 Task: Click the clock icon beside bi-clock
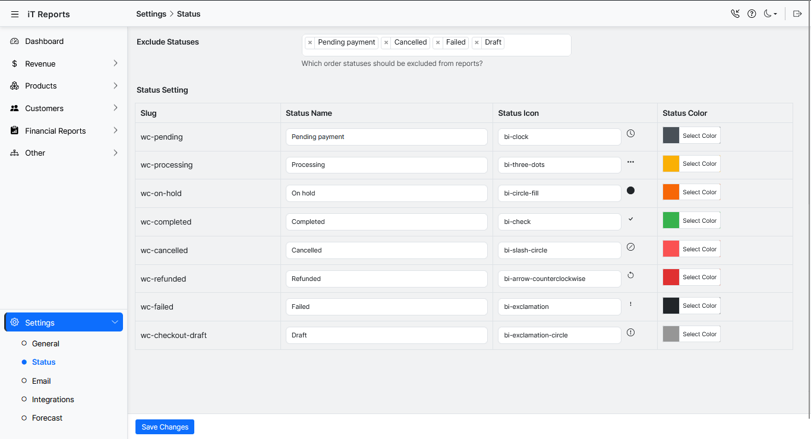pyautogui.click(x=630, y=134)
